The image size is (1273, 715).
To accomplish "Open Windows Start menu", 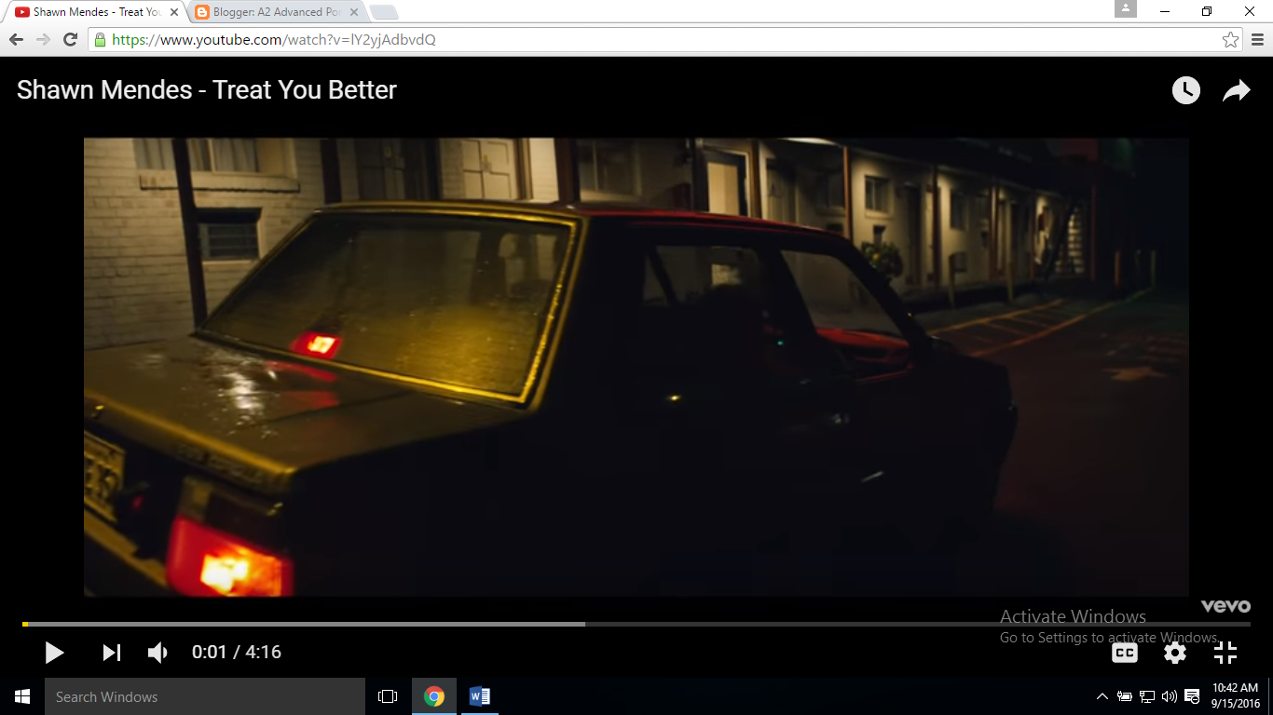I will pos(22,696).
